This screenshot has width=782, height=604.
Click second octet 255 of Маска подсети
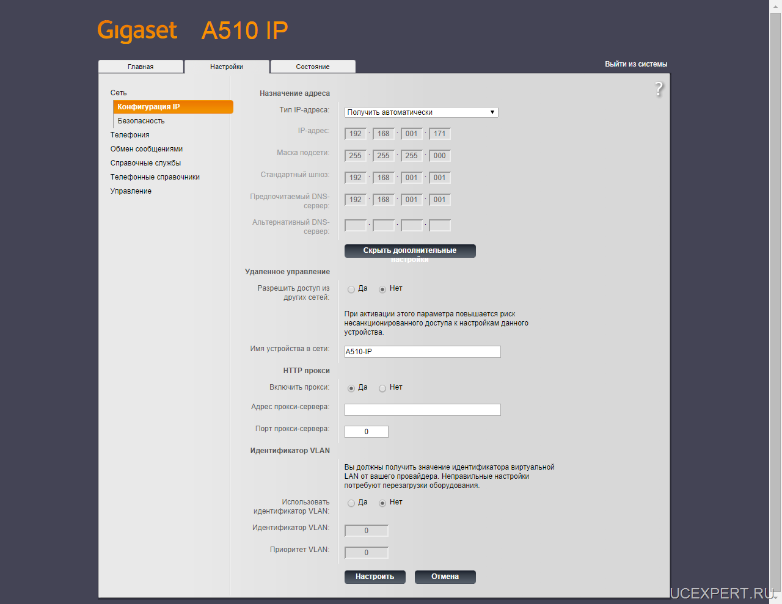[x=384, y=156]
